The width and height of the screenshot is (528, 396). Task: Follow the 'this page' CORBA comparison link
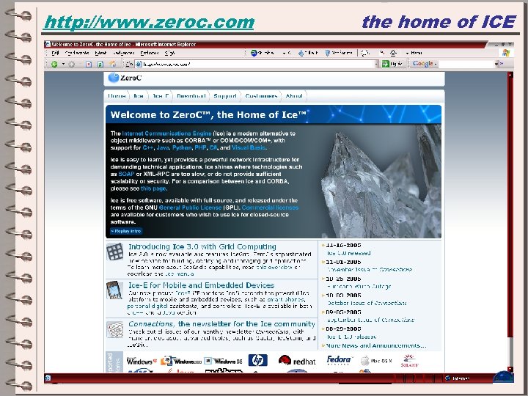153,188
